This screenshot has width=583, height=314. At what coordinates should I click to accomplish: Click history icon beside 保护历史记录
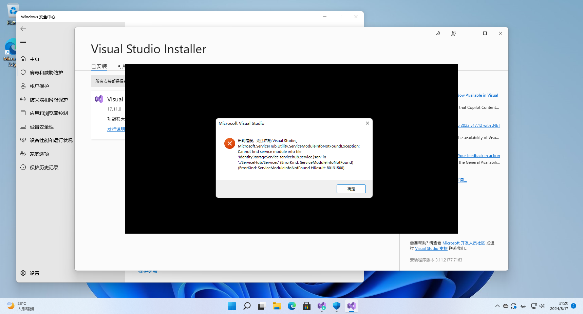click(x=23, y=167)
